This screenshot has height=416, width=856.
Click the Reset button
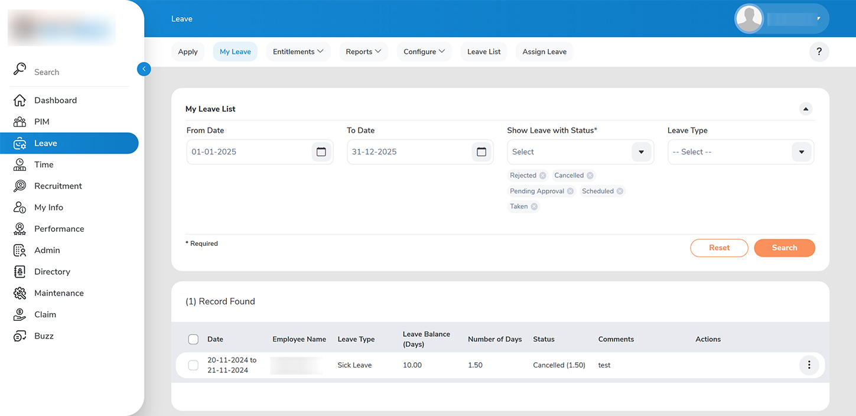[x=719, y=248]
